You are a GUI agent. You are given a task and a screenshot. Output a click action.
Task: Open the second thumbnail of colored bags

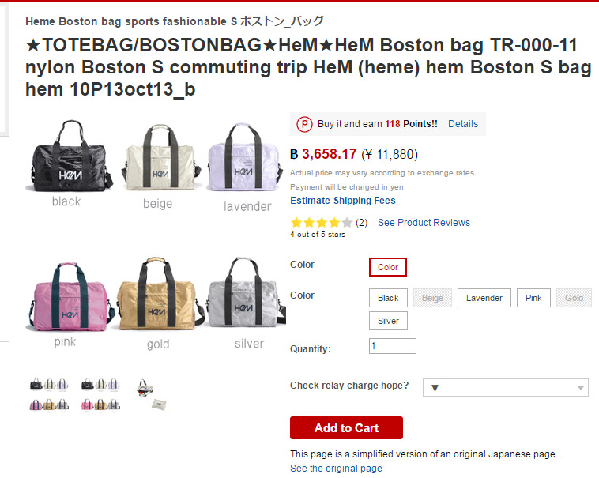[100, 393]
